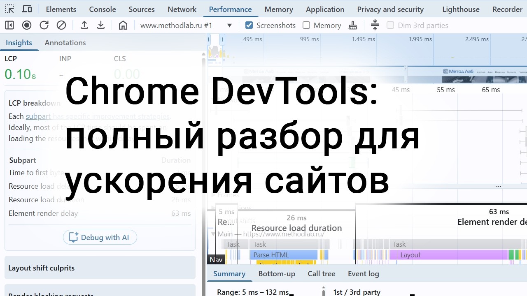The image size is (527, 296).
Task: Go to the Network tab
Action: pyautogui.click(x=182, y=9)
